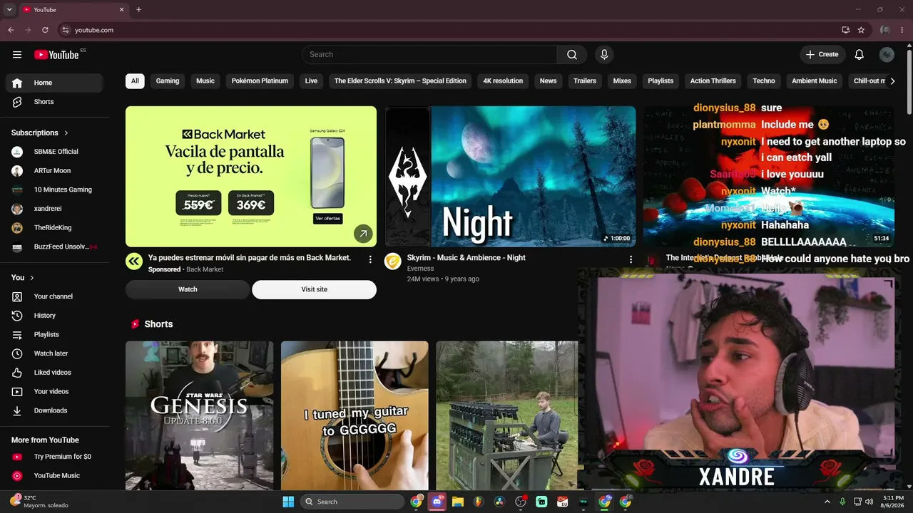Screen dimensions: 913x513
Task: Expand the Subscriptions section
Action: pos(40,133)
